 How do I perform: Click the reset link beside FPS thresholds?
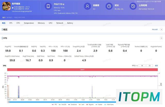tap(156, 66)
